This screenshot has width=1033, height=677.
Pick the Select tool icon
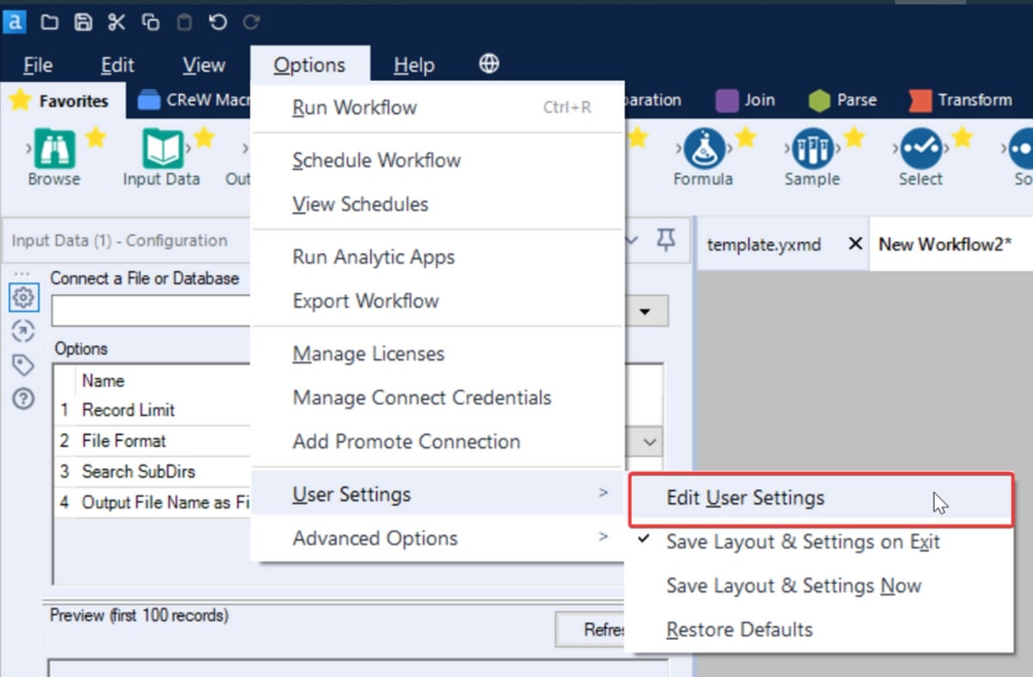point(920,150)
